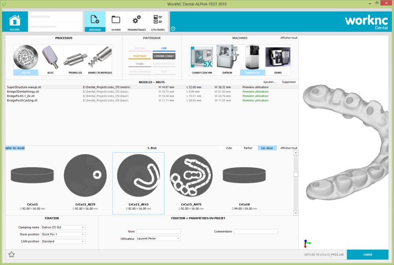
Task: Select the Premilled process icon
Action: click(75, 60)
